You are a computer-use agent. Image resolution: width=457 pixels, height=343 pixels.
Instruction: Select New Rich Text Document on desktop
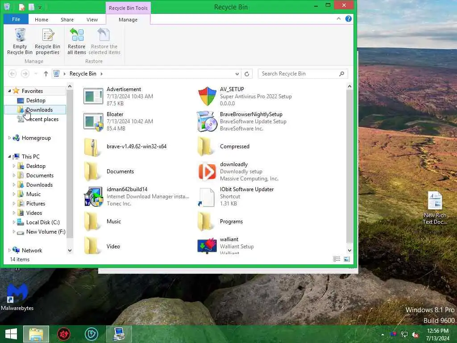tap(435, 208)
